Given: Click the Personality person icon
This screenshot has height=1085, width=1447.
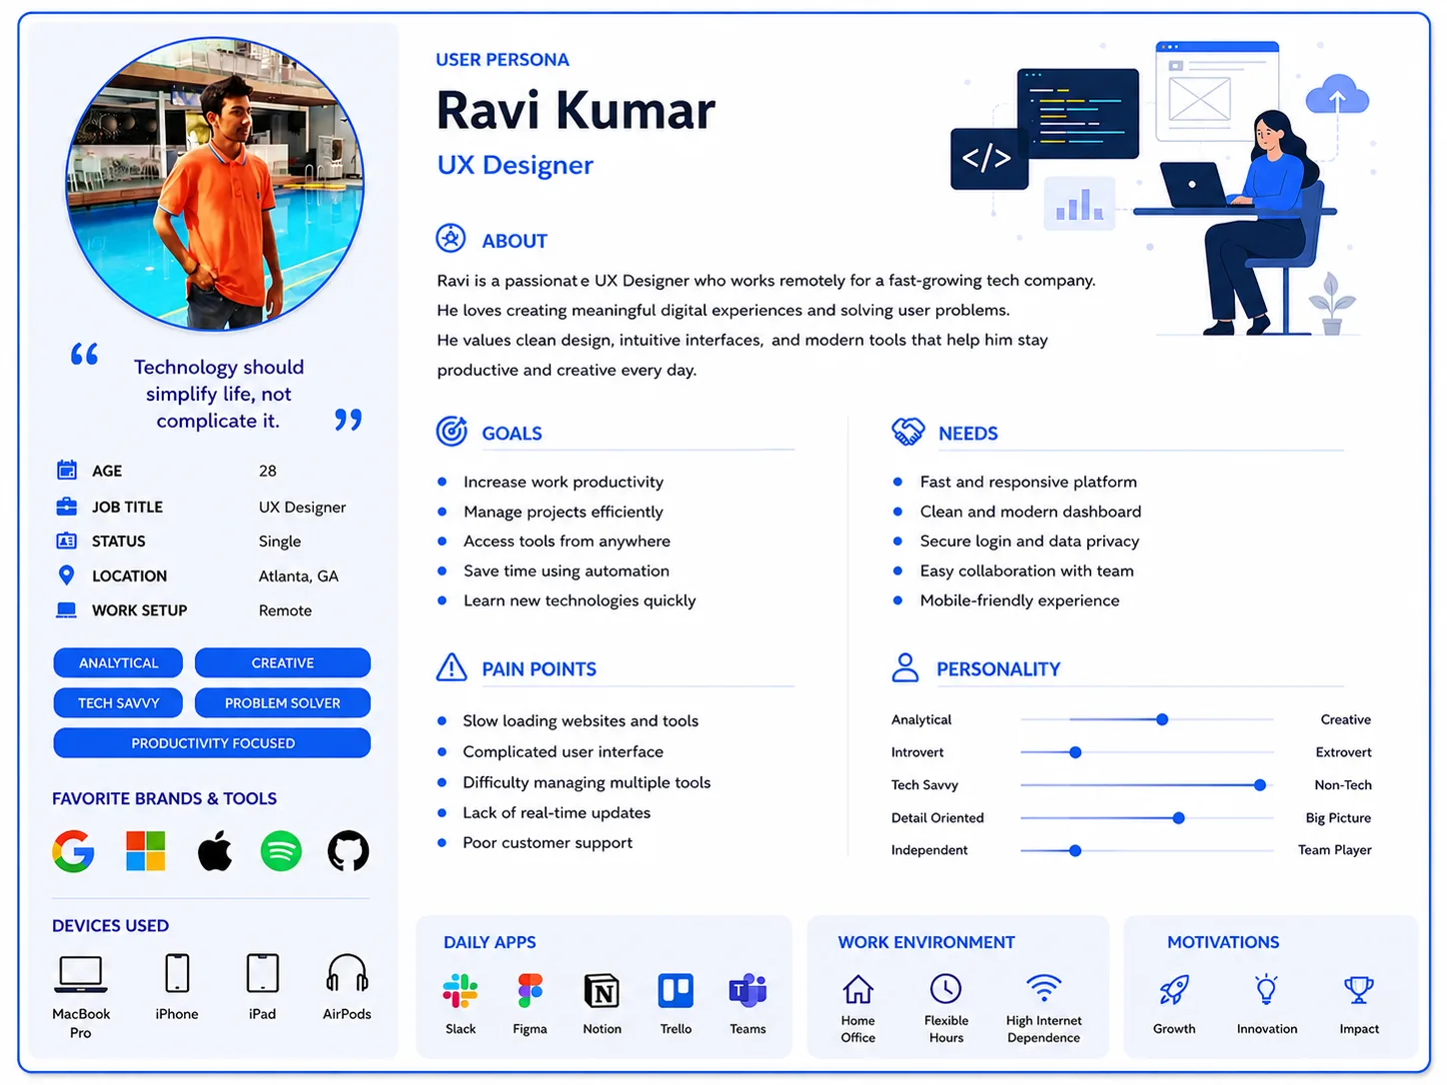Looking at the screenshot, I should coord(905,667).
